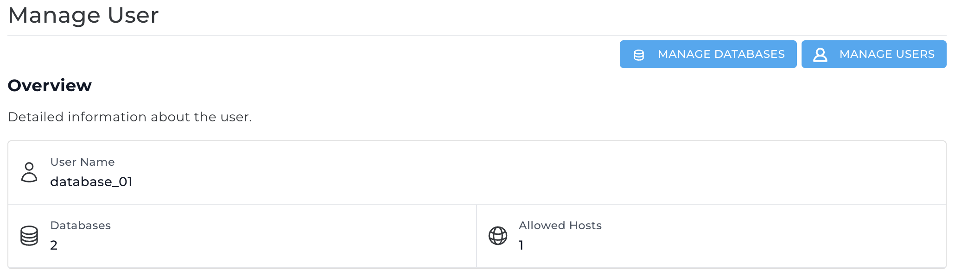
Task: Click the User Name field label
Action: 83,162
